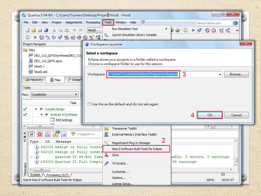This screenshot has height=196, width=261.
Task: Click the Start Analysis & Elaboration icon
Action: pos(48,37)
